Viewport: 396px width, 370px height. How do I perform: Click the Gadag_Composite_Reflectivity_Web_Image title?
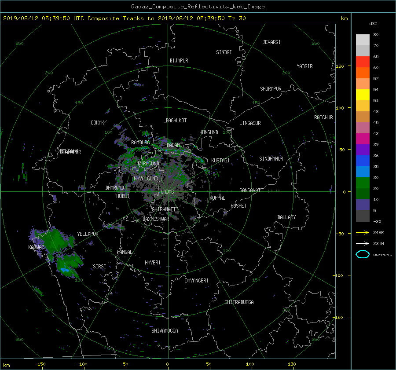[x=198, y=7]
